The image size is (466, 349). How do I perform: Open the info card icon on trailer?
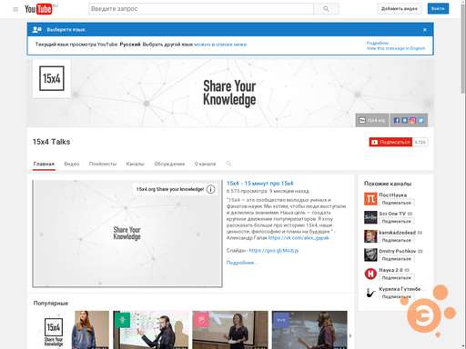210,189
